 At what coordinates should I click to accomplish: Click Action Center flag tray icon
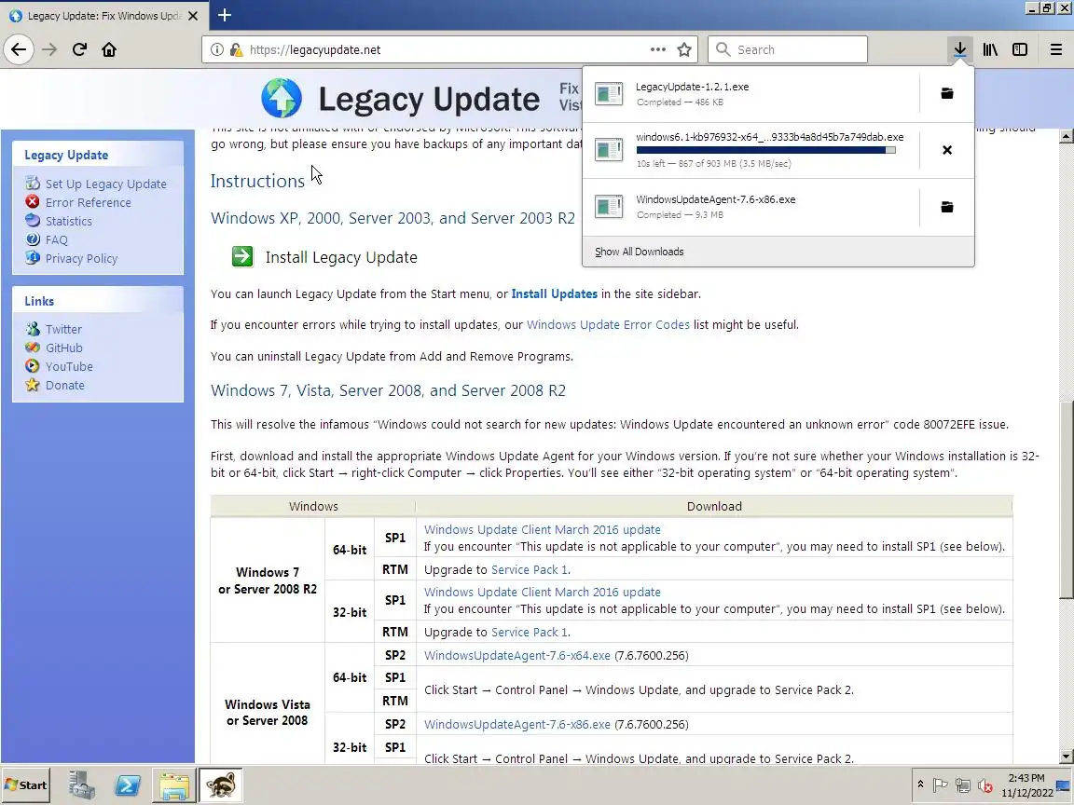[x=941, y=785]
